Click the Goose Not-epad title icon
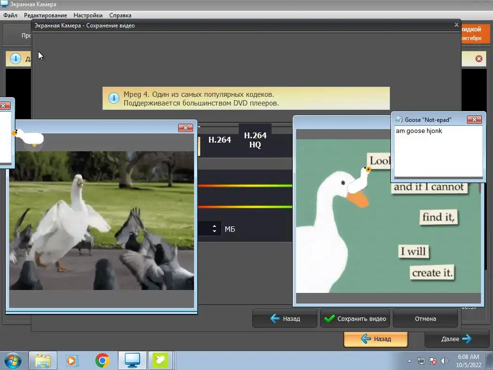Viewport: 493px width, 370px height. [x=399, y=119]
